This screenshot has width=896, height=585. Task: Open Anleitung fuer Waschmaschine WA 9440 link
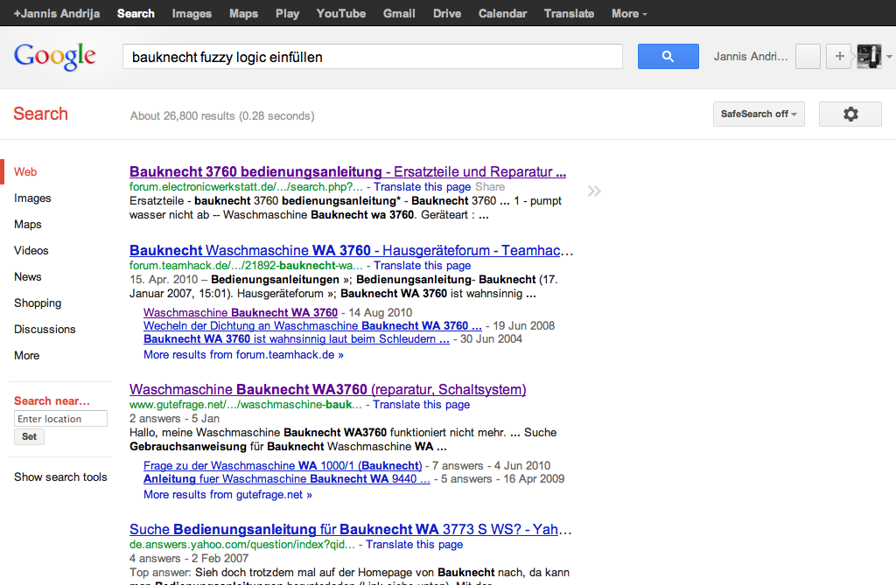coord(287,478)
